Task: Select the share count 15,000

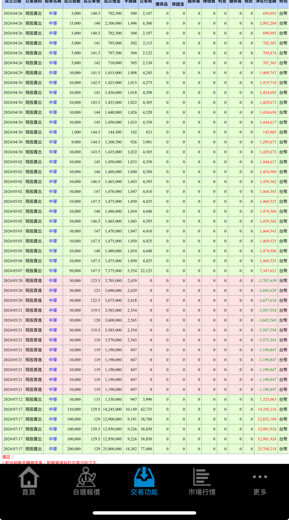Action: [75, 23]
